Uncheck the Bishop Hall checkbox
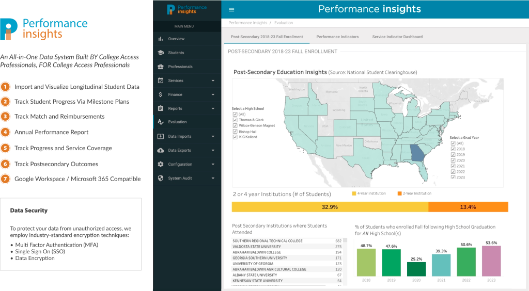The width and height of the screenshot is (529, 291). 235,132
